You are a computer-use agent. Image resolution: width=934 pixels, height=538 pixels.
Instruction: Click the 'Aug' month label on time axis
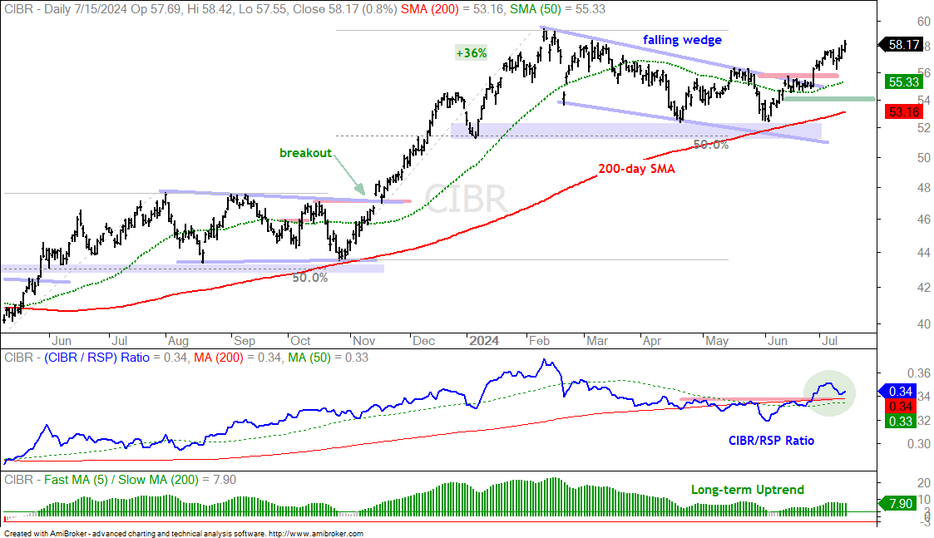pos(178,341)
